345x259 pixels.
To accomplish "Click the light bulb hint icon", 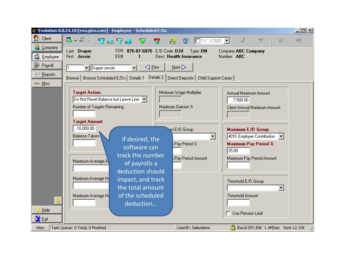I will (x=58, y=200).
